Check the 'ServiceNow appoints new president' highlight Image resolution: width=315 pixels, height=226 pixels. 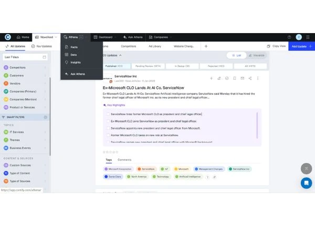click(x=108, y=128)
